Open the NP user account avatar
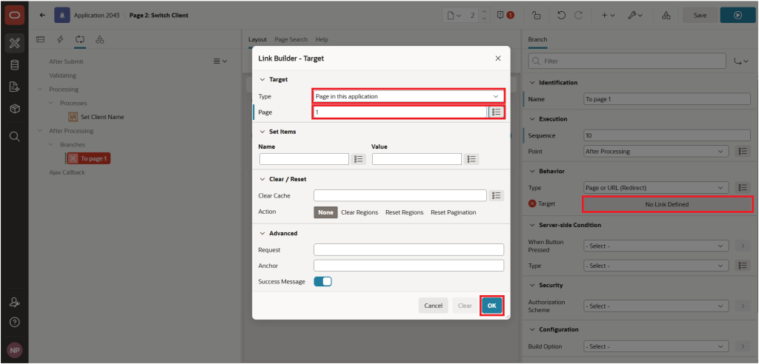The image size is (759, 364). click(x=14, y=350)
